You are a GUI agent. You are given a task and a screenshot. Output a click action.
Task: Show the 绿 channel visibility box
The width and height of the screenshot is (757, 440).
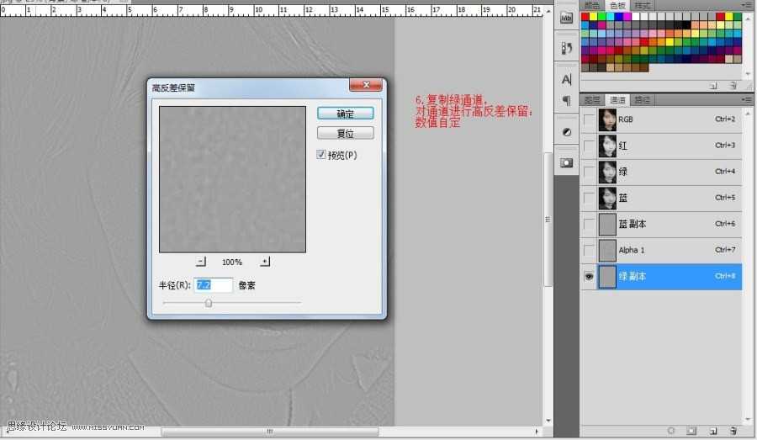point(589,172)
